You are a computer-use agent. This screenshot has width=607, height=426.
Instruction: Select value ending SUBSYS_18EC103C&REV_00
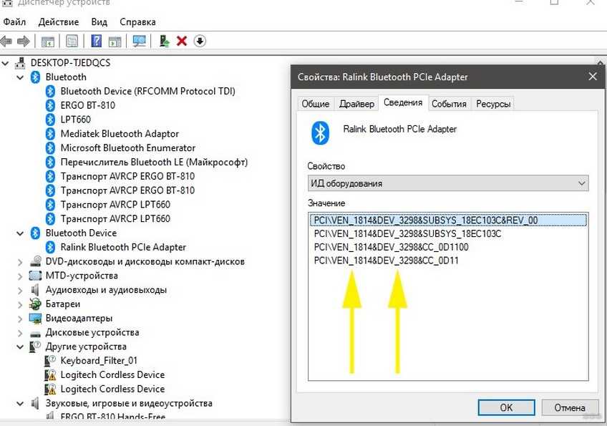coord(448,221)
